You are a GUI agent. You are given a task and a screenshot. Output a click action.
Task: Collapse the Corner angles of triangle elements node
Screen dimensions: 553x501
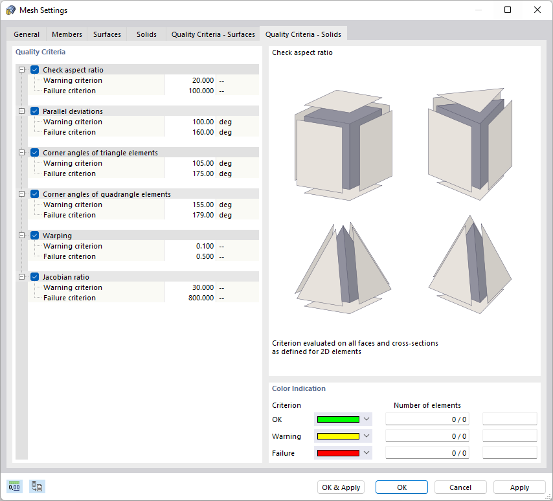click(21, 152)
